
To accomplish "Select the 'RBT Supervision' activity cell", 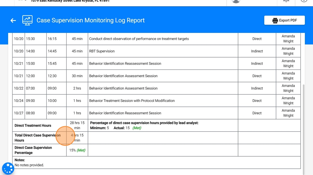I will point(163,51).
